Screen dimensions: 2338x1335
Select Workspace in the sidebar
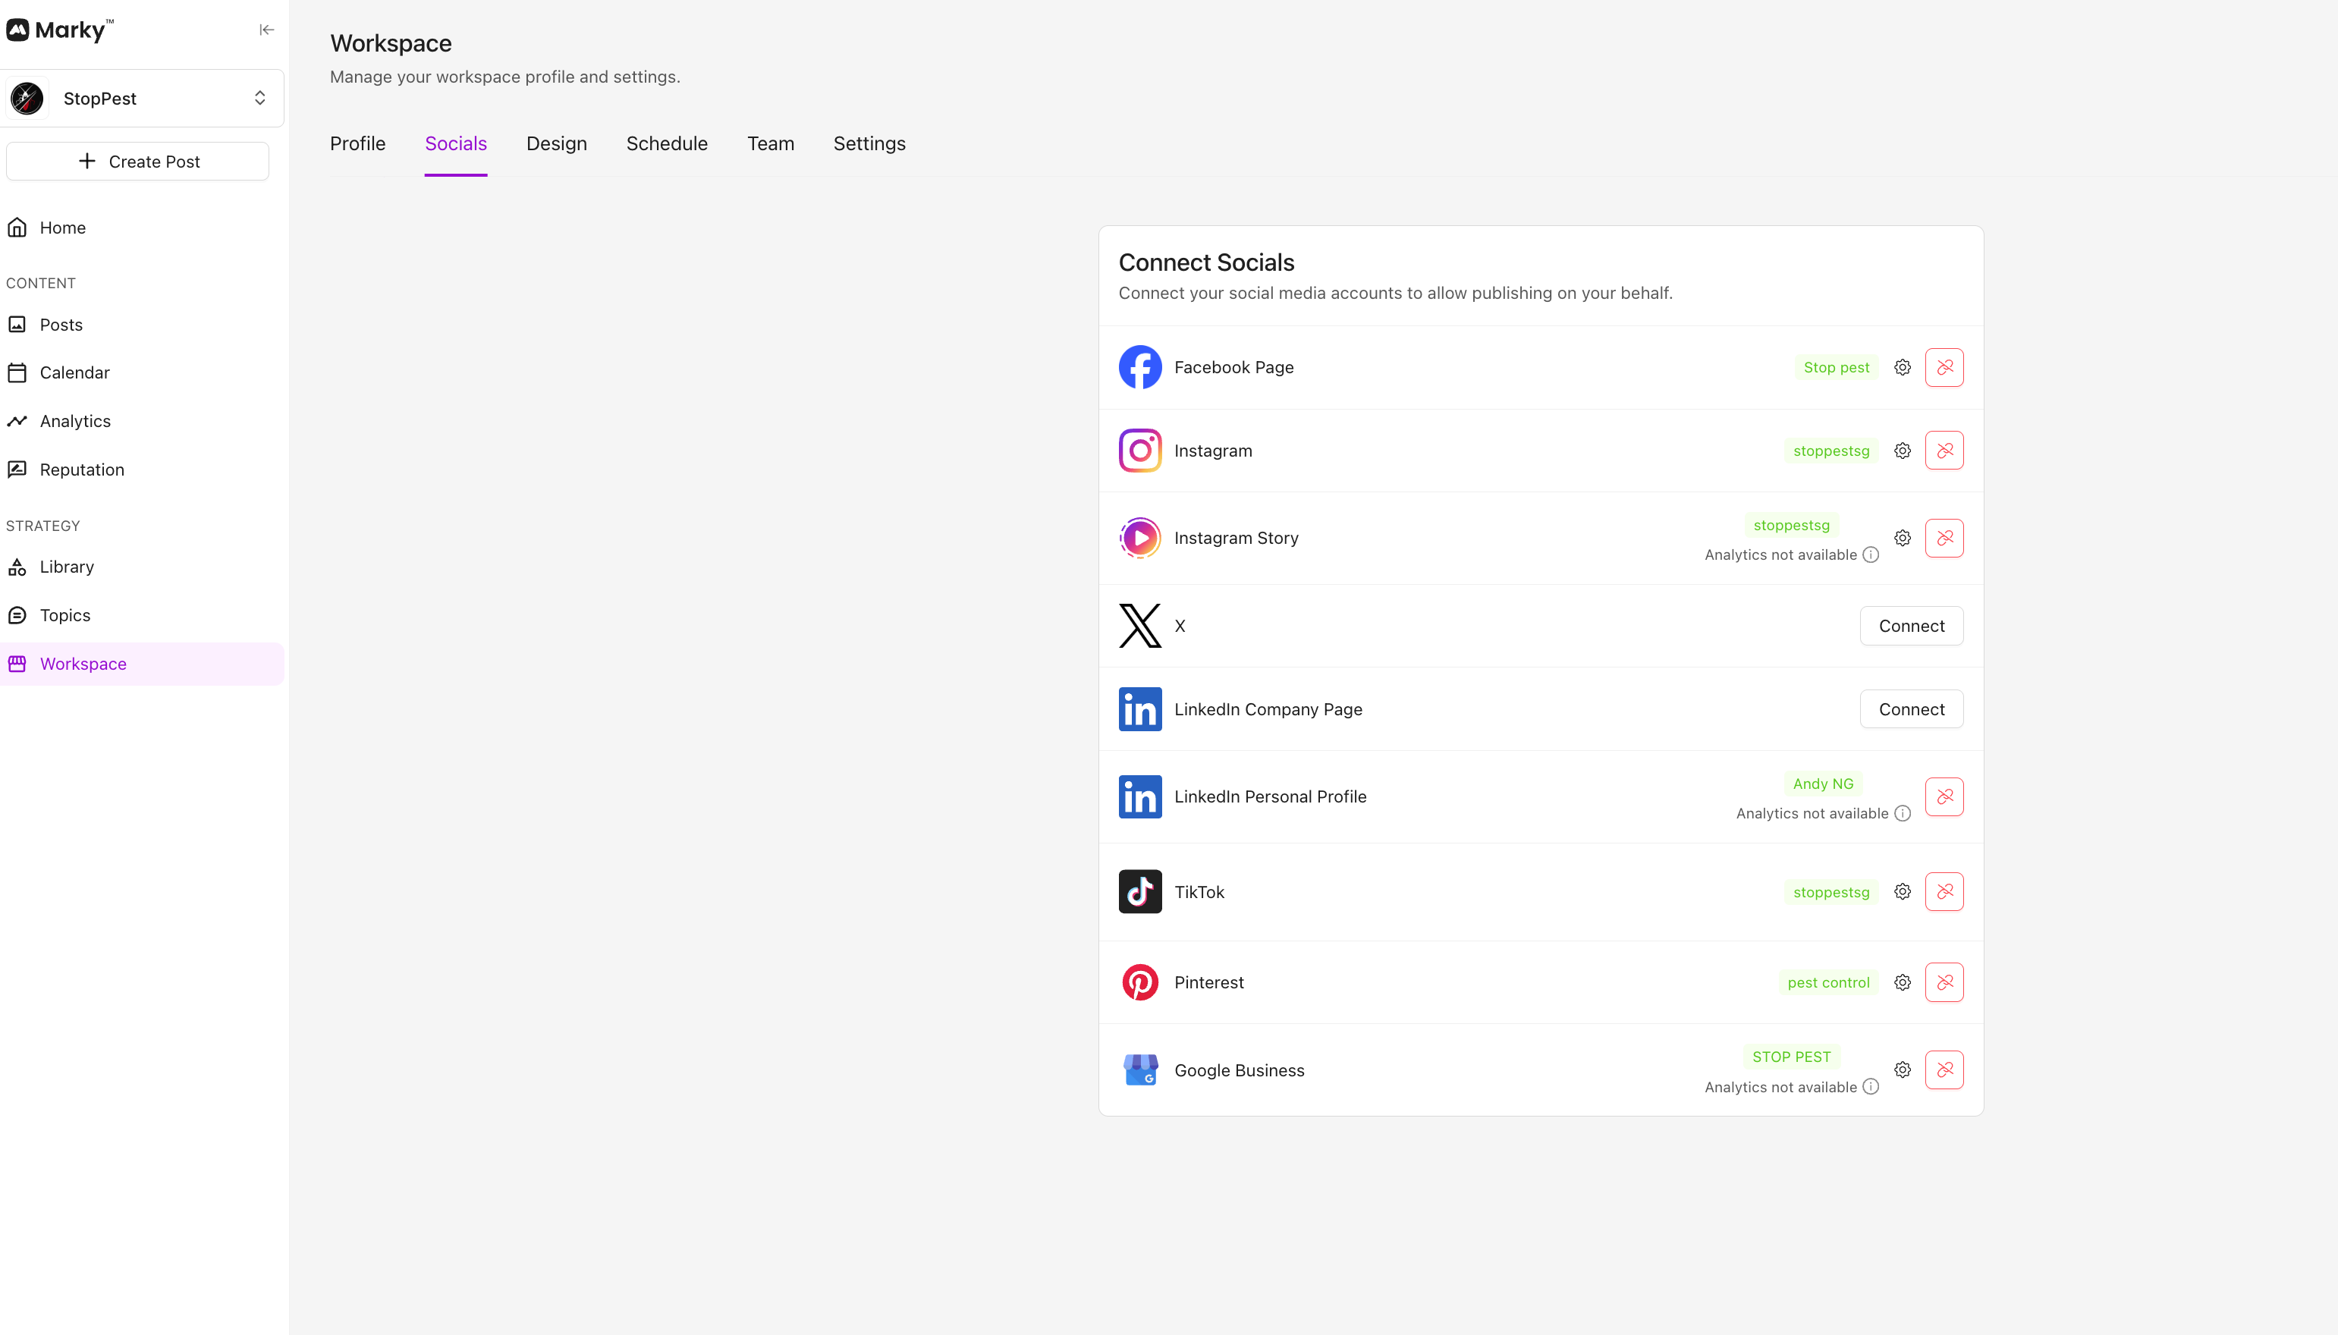[x=142, y=664]
